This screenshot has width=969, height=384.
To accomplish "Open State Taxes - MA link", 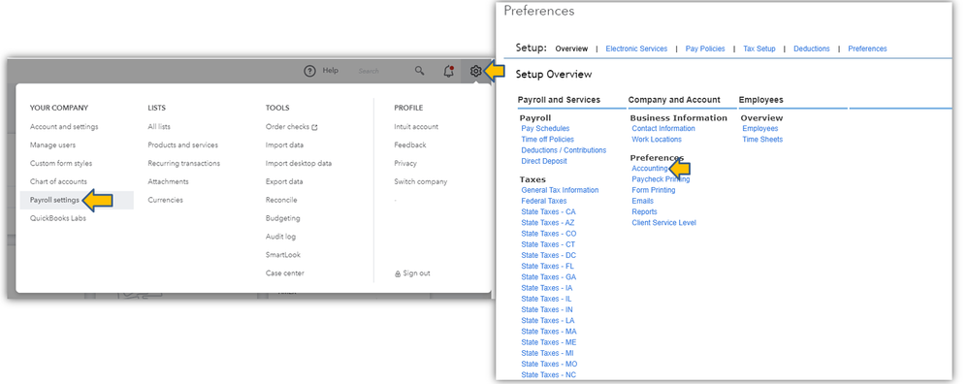I will pos(549,332).
